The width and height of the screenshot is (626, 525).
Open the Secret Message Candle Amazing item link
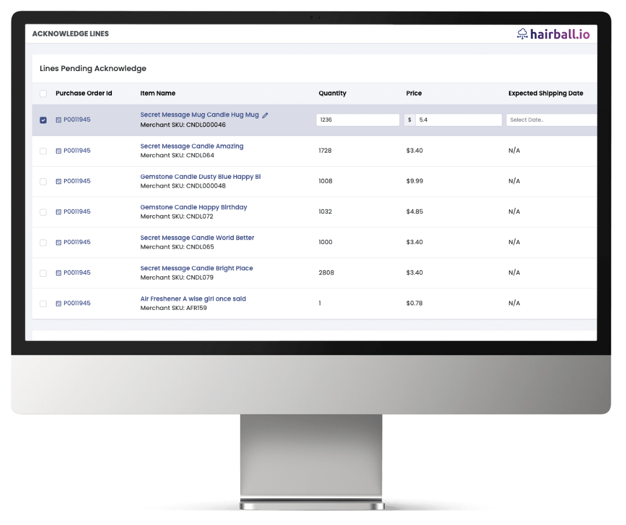[x=192, y=146]
